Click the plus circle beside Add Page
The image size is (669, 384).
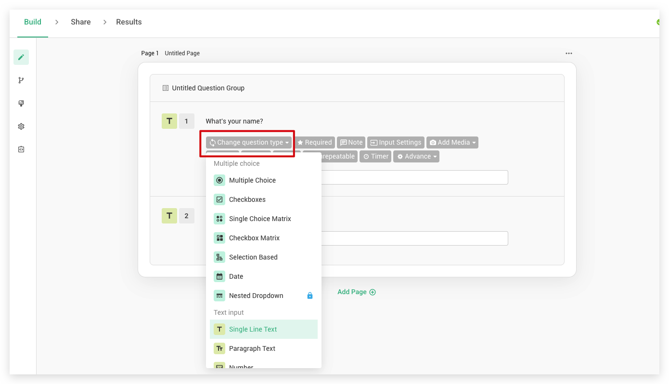coord(373,292)
